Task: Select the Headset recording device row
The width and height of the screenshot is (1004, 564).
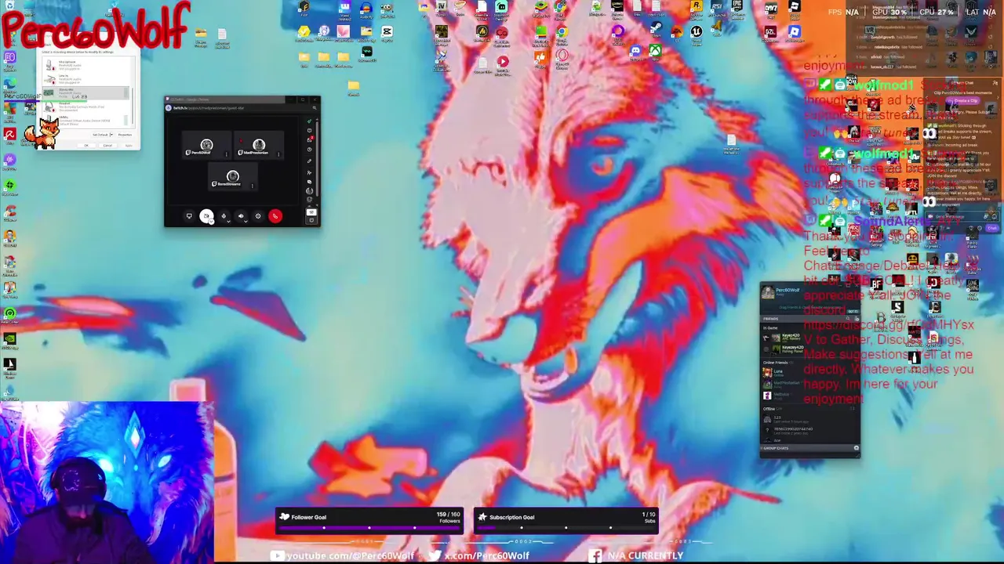Action: pos(85,107)
